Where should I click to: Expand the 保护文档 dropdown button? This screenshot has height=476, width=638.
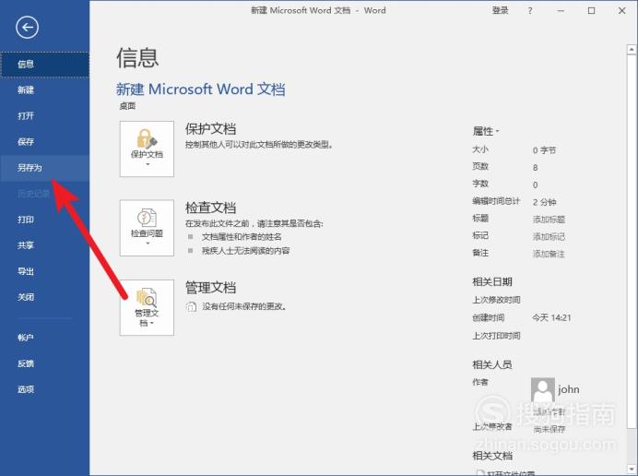click(x=147, y=149)
